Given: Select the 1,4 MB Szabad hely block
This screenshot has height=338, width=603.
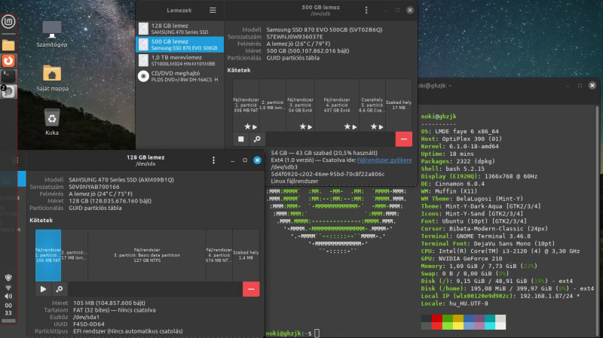Looking at the screenshot, I should coord(246,255).
